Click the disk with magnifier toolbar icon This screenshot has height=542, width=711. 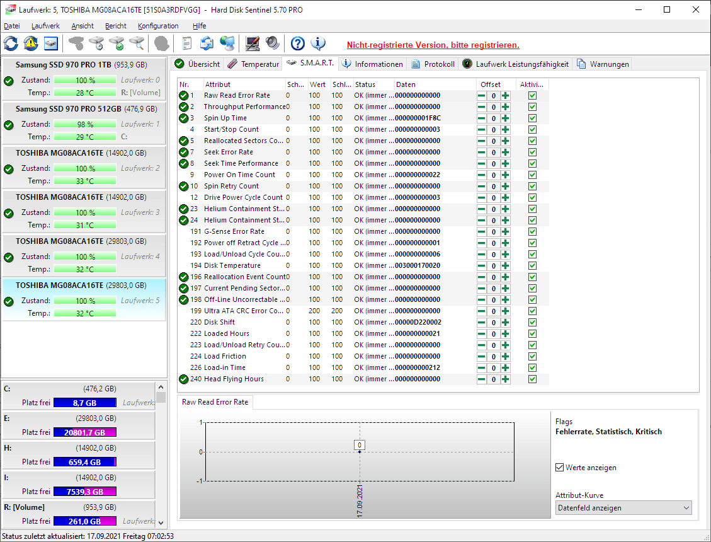tap(137, 43)
